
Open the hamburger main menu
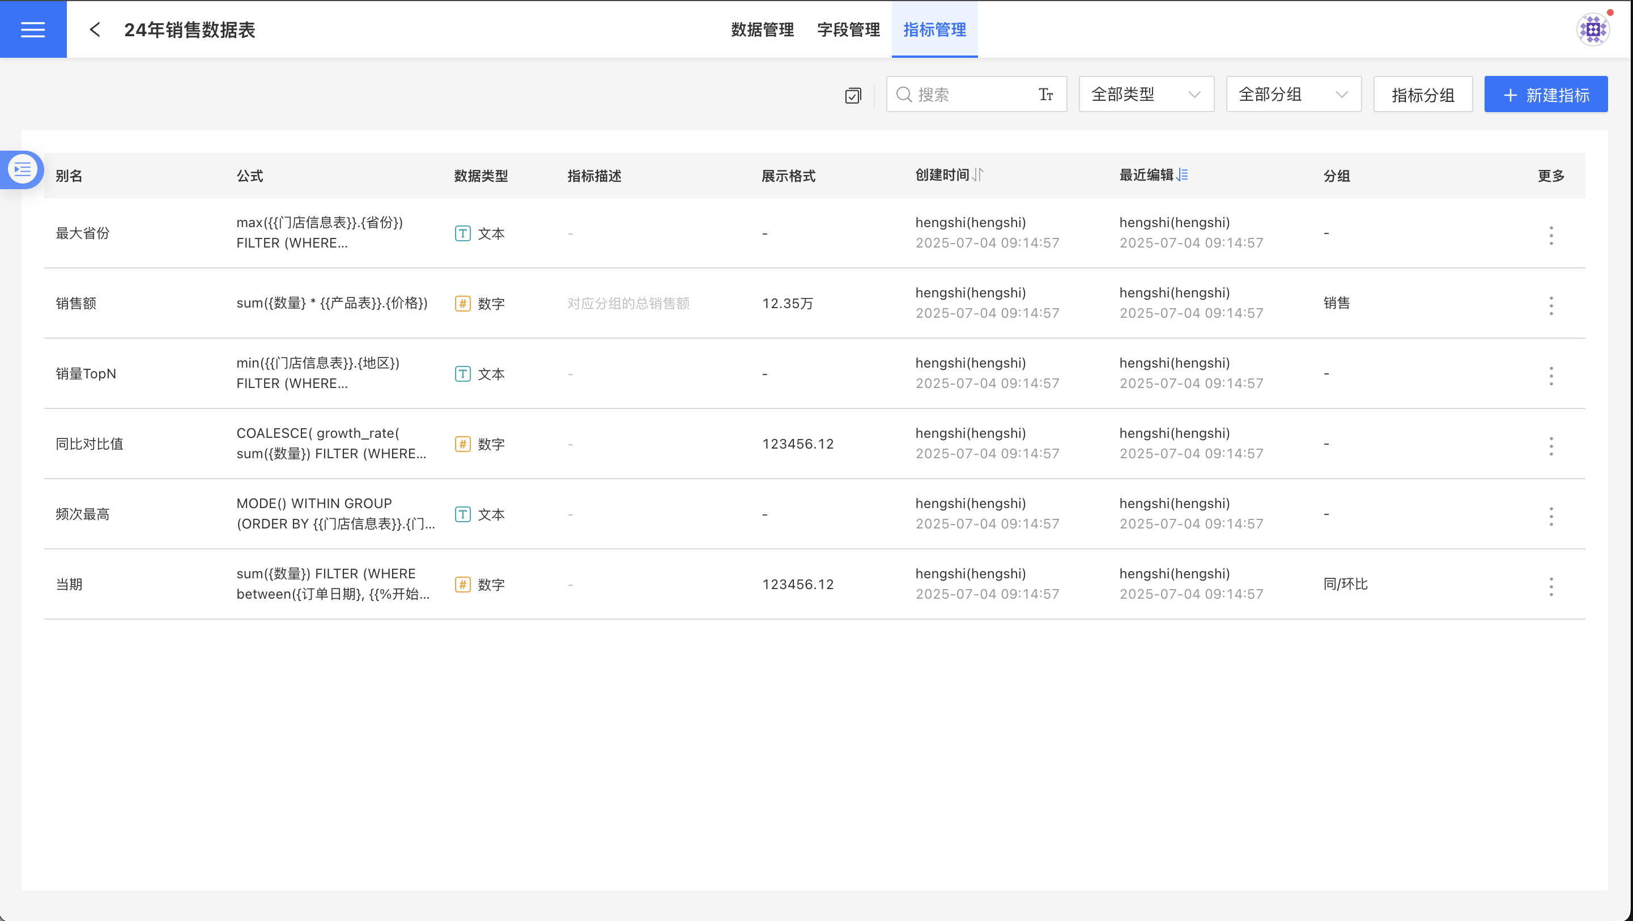33,29
